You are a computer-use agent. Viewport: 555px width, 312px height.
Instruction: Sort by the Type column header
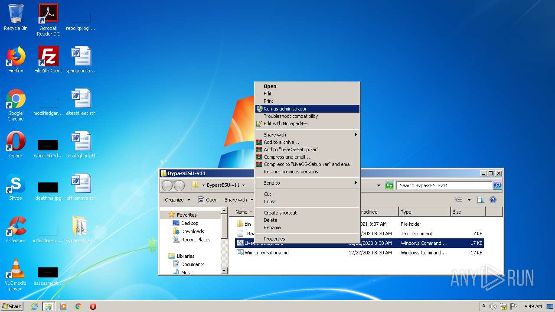click(424, 212)
